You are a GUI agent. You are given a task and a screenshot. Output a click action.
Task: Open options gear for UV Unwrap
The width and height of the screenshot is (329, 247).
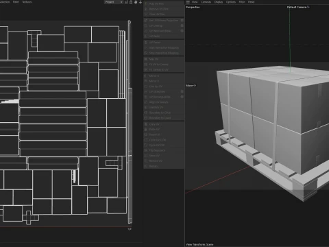(182, 25)
